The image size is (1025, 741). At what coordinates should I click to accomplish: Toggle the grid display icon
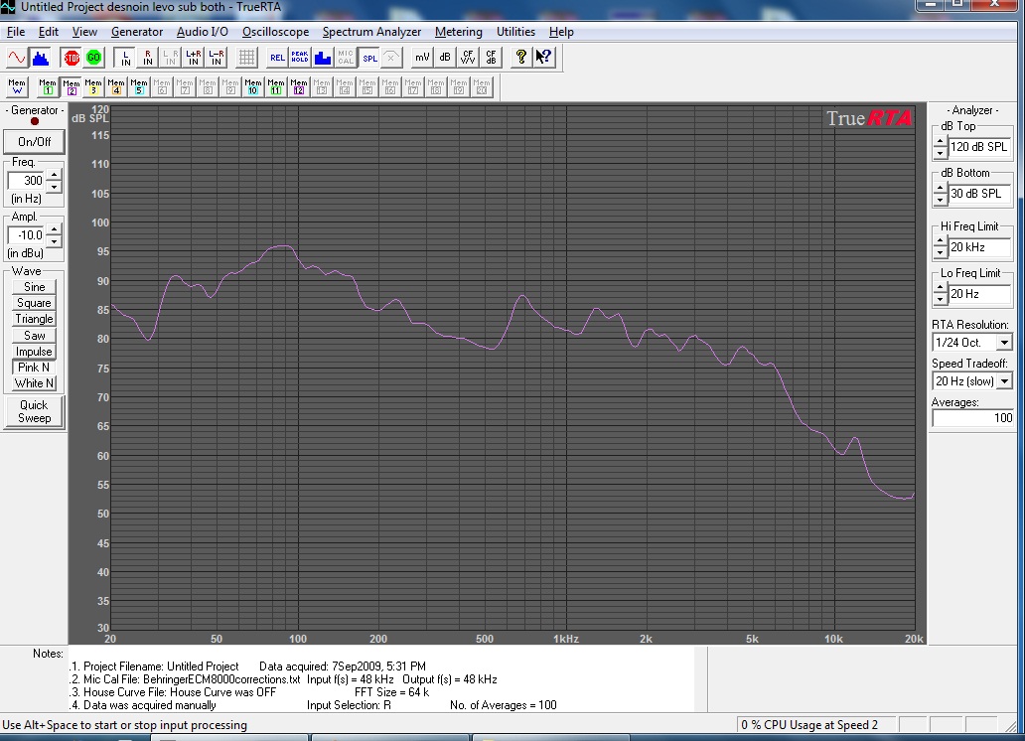pyautogui.click(x=246, y=58)
